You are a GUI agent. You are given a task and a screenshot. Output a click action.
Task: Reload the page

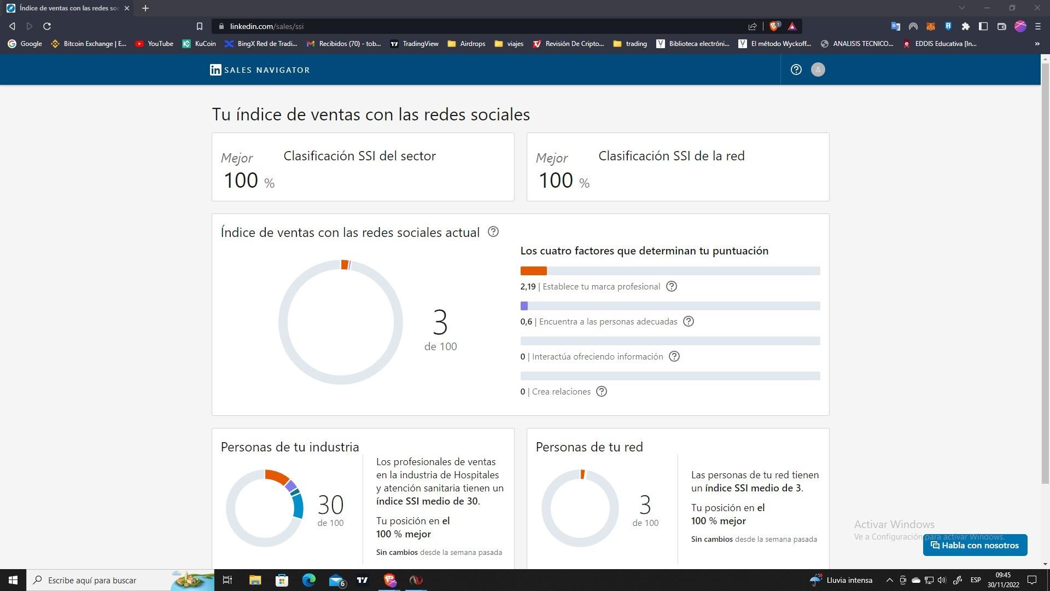47,26
